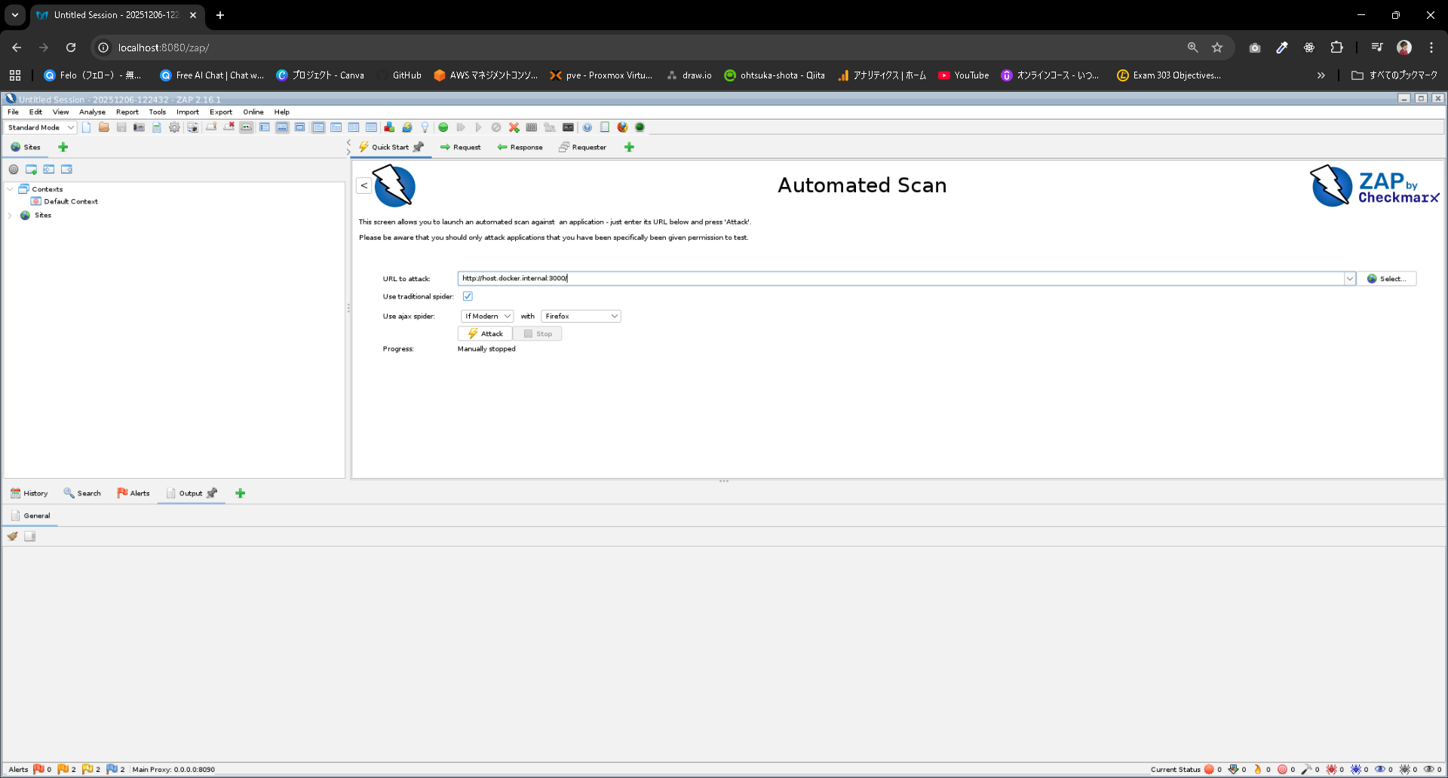Click the New Session toolbar icon

coord(87,127)
